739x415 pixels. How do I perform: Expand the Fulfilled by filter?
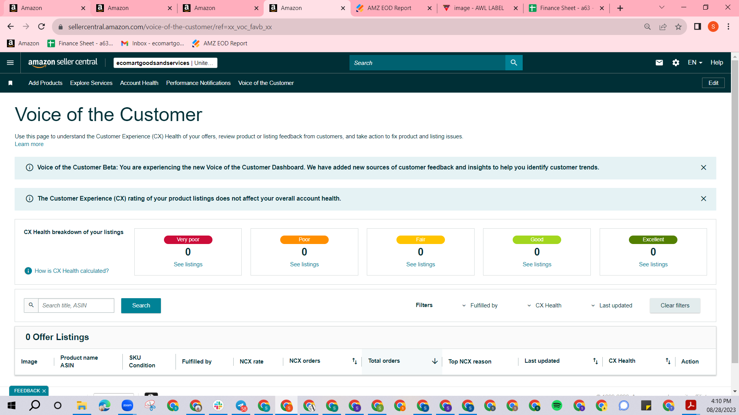point(480,305)
